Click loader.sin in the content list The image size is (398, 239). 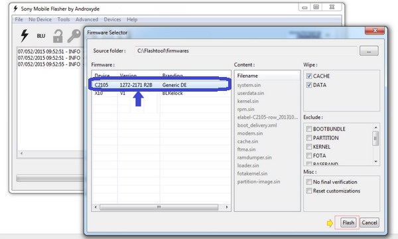pyautogui.click(x=248, y=165)
